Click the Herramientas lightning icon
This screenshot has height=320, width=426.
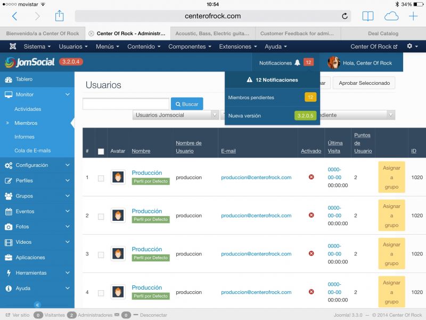pyautogui.click(x=9, y=273)
